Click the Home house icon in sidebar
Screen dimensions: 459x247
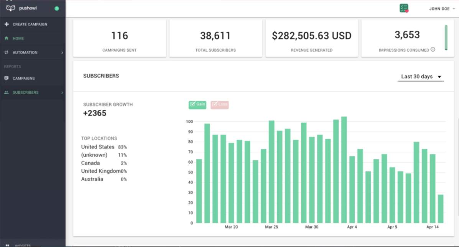coord(7,38)
